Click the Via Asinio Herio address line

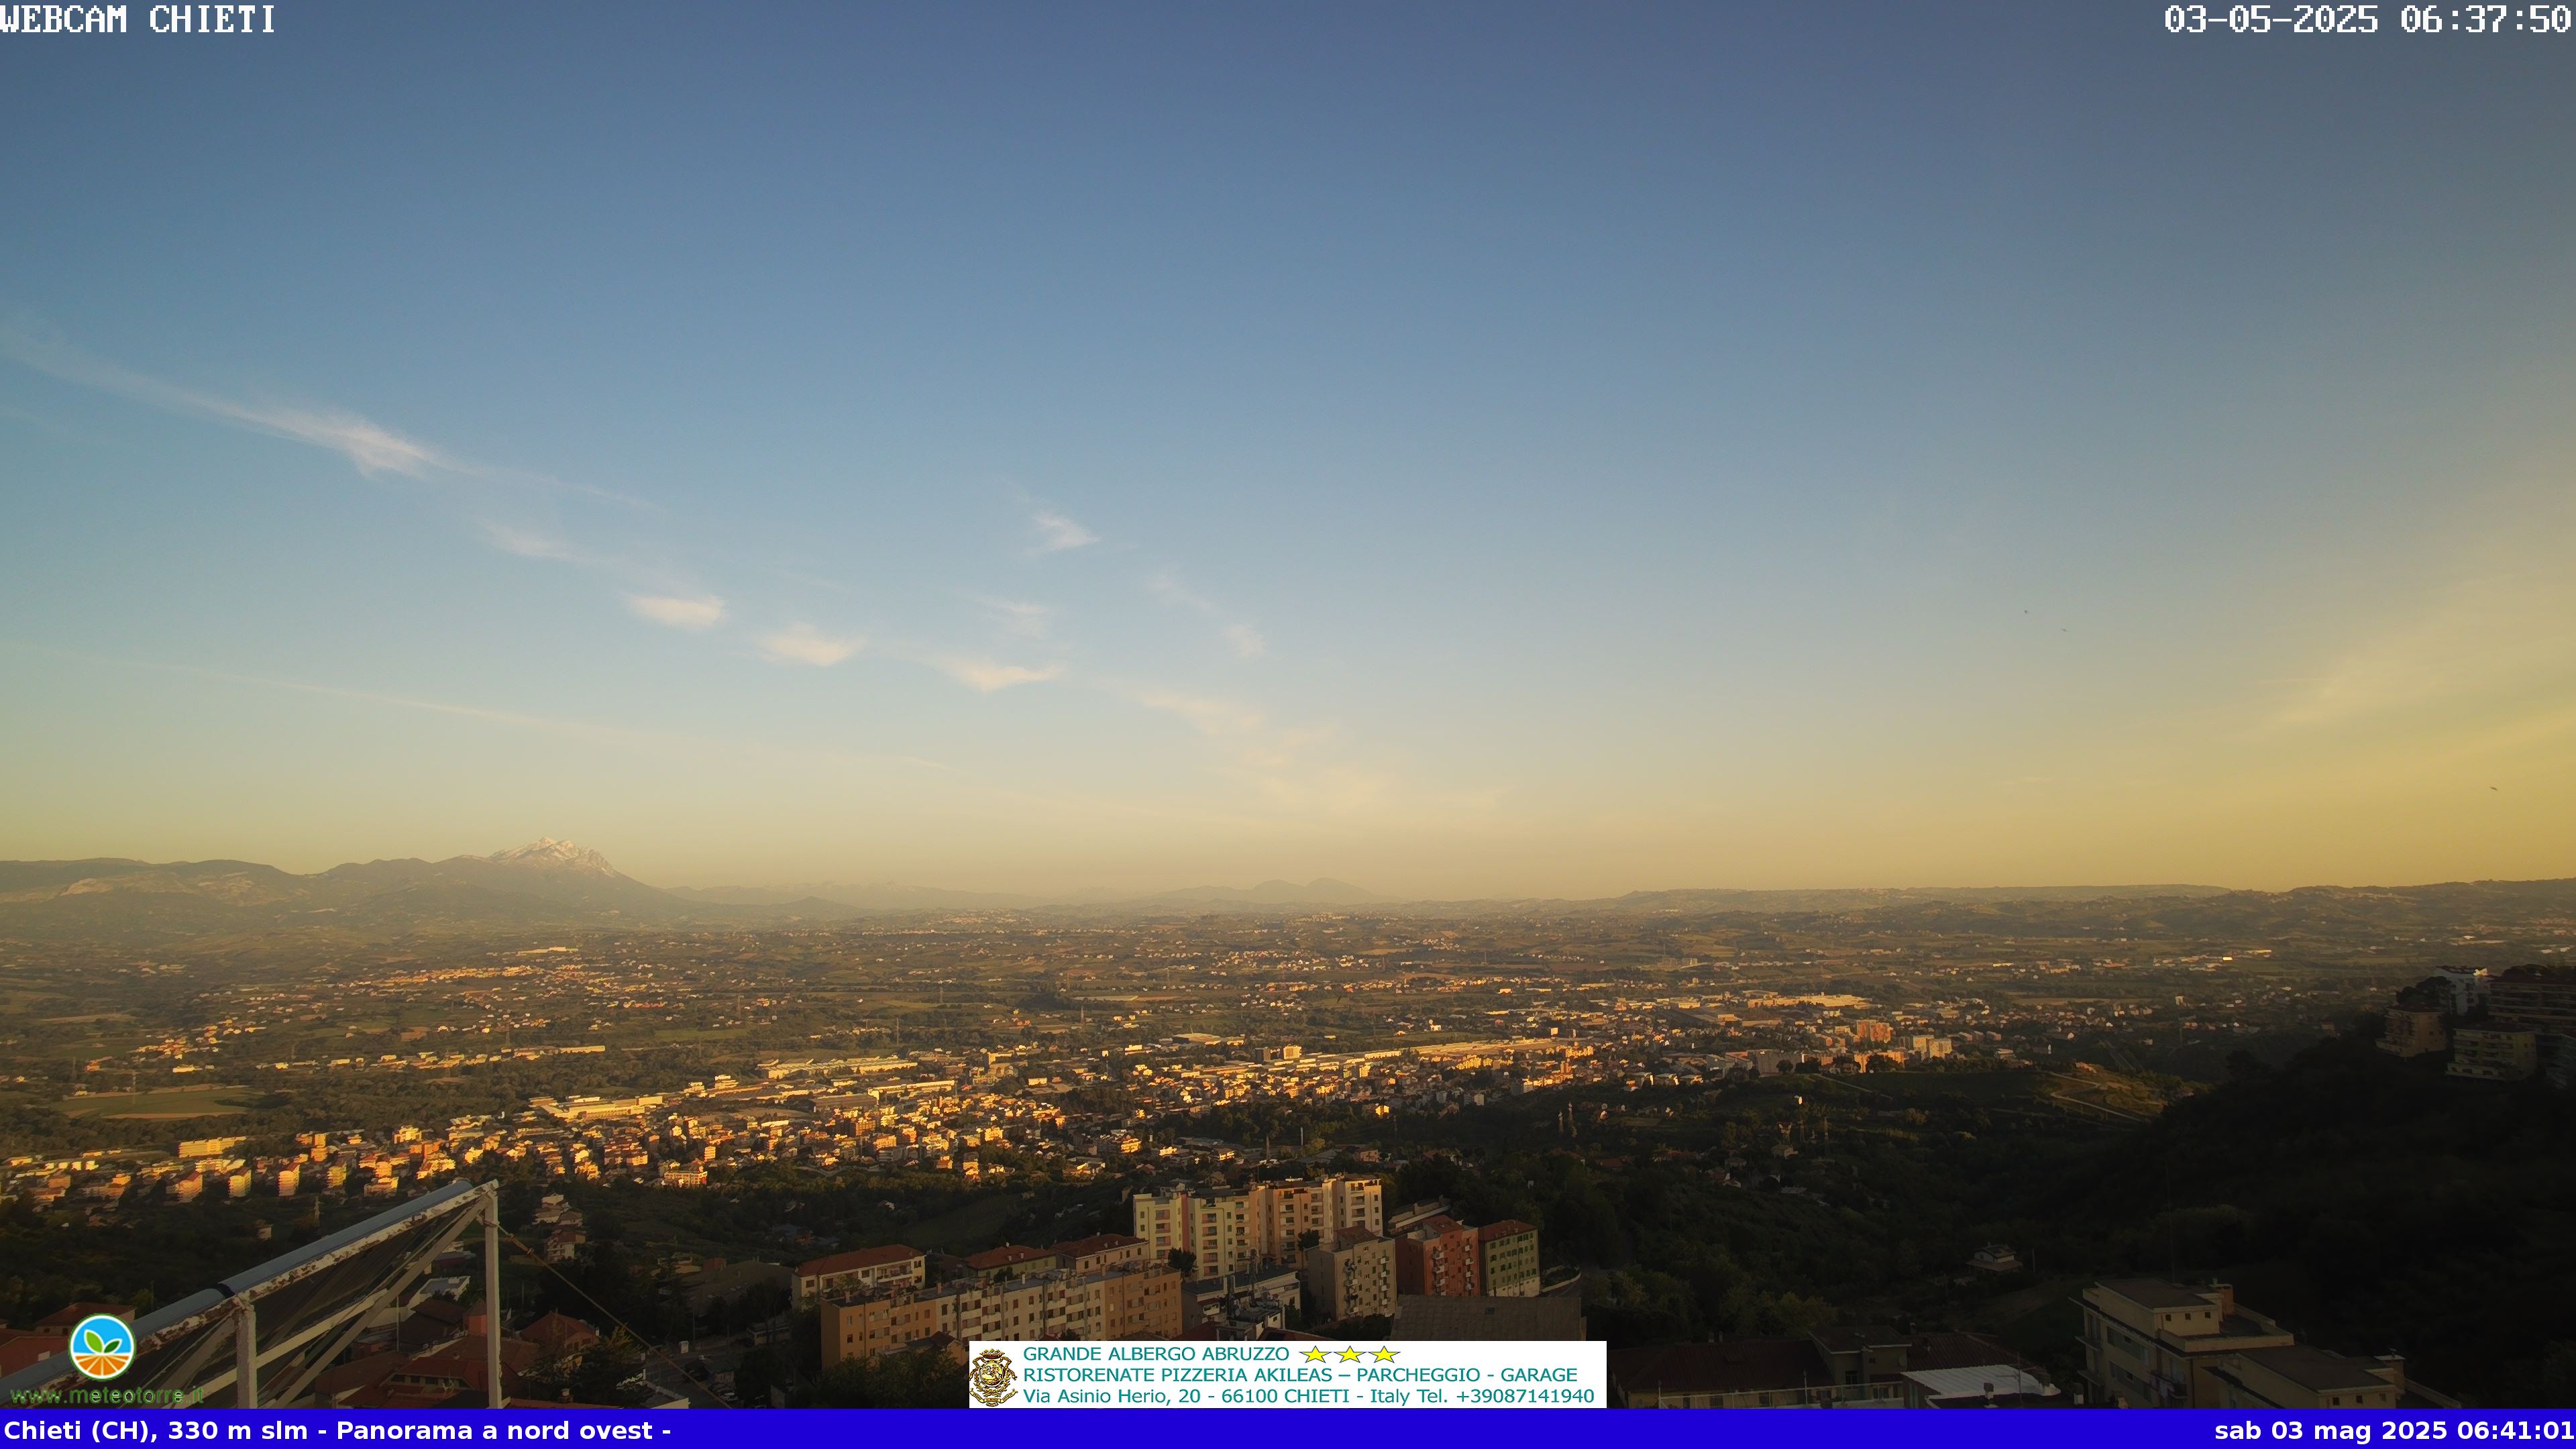[x=1309, y=1396]
